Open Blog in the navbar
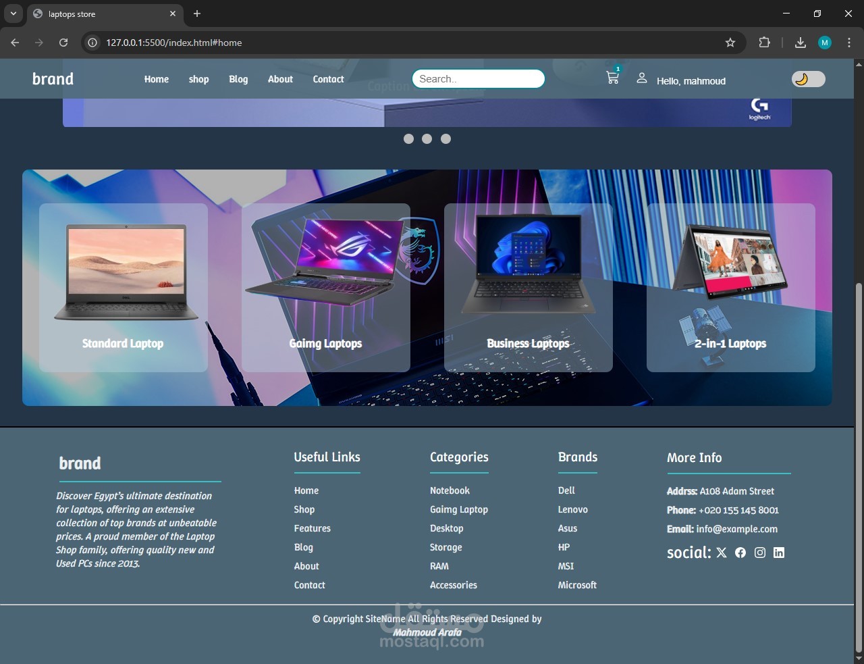Viewport: 864px width, 664px height. [x=238, y=79]
